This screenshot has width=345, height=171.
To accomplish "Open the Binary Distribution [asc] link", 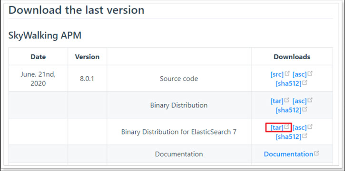I will (x=300, y=101).
